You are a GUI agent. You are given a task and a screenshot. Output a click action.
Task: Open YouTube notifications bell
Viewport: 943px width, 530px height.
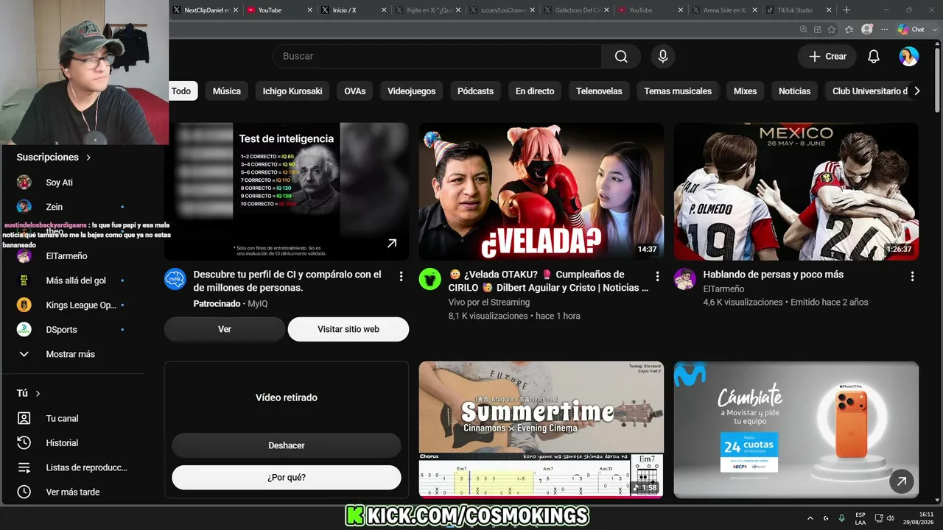coord(874,57)
